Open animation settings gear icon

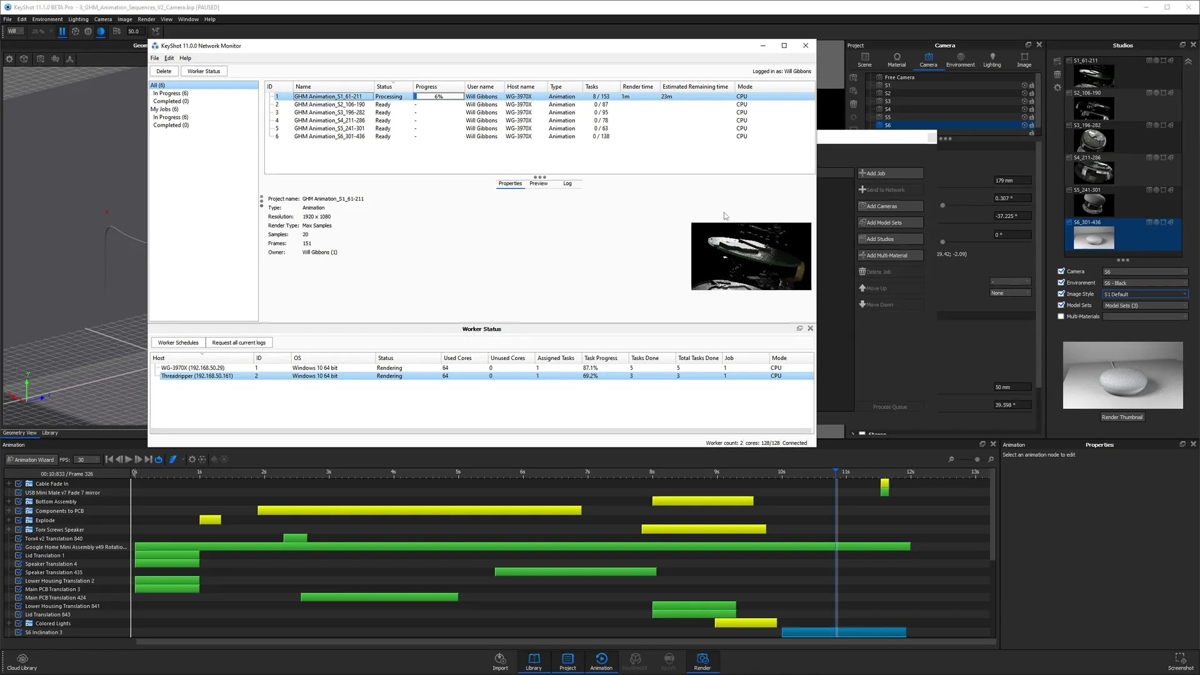coord(192,459)
